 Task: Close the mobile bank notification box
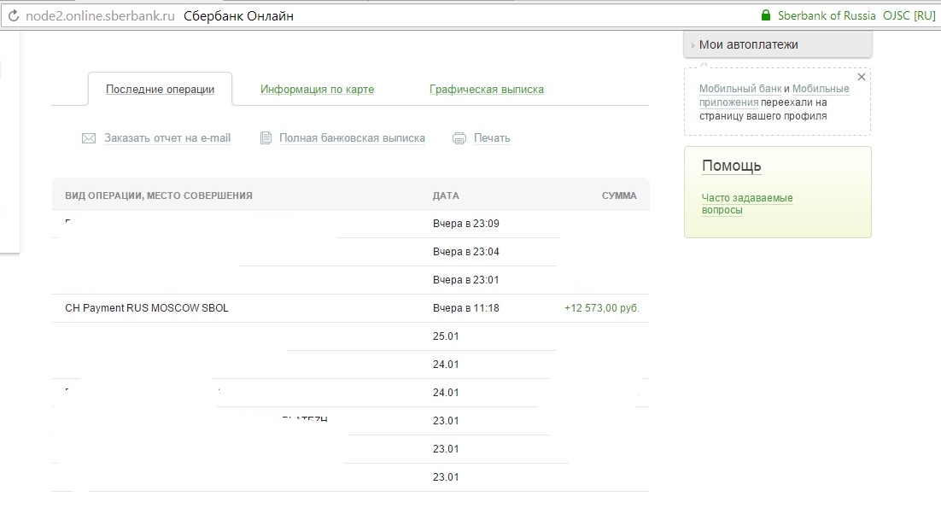pos(861,77)
